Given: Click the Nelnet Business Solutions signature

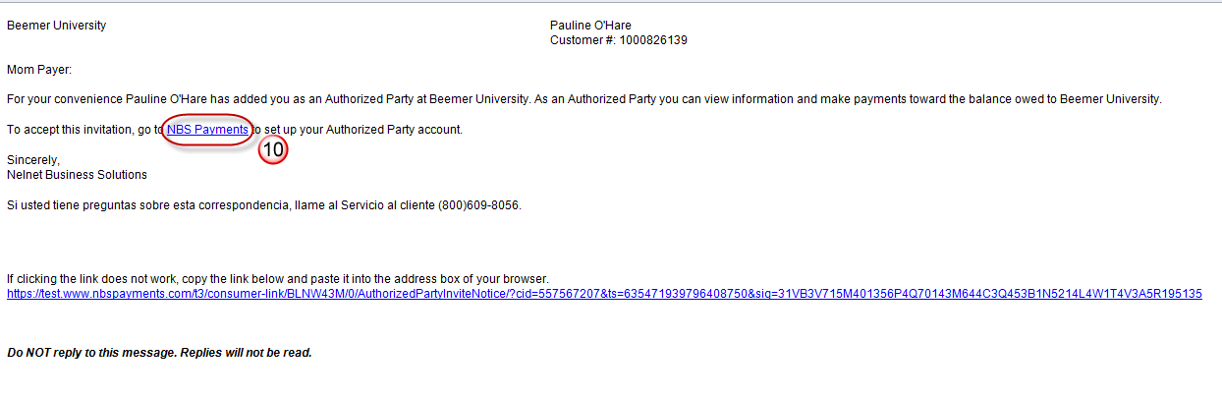Looking at the screenshot, I should click(77, 175).
